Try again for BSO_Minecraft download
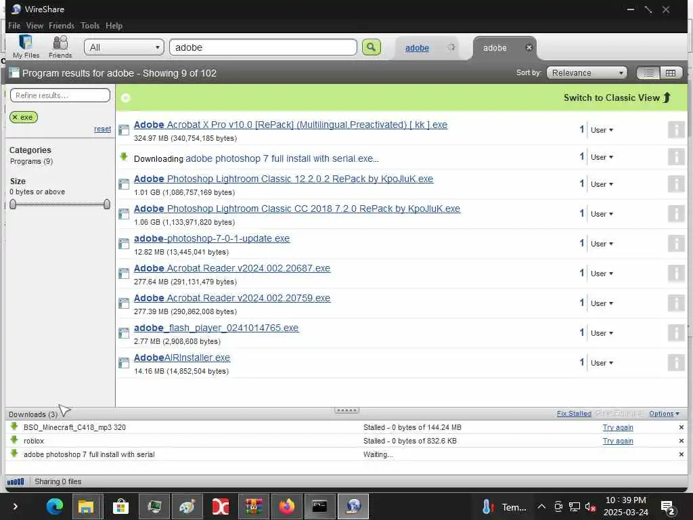The height and width of the screenshot is (520, 693). point(618,427)
